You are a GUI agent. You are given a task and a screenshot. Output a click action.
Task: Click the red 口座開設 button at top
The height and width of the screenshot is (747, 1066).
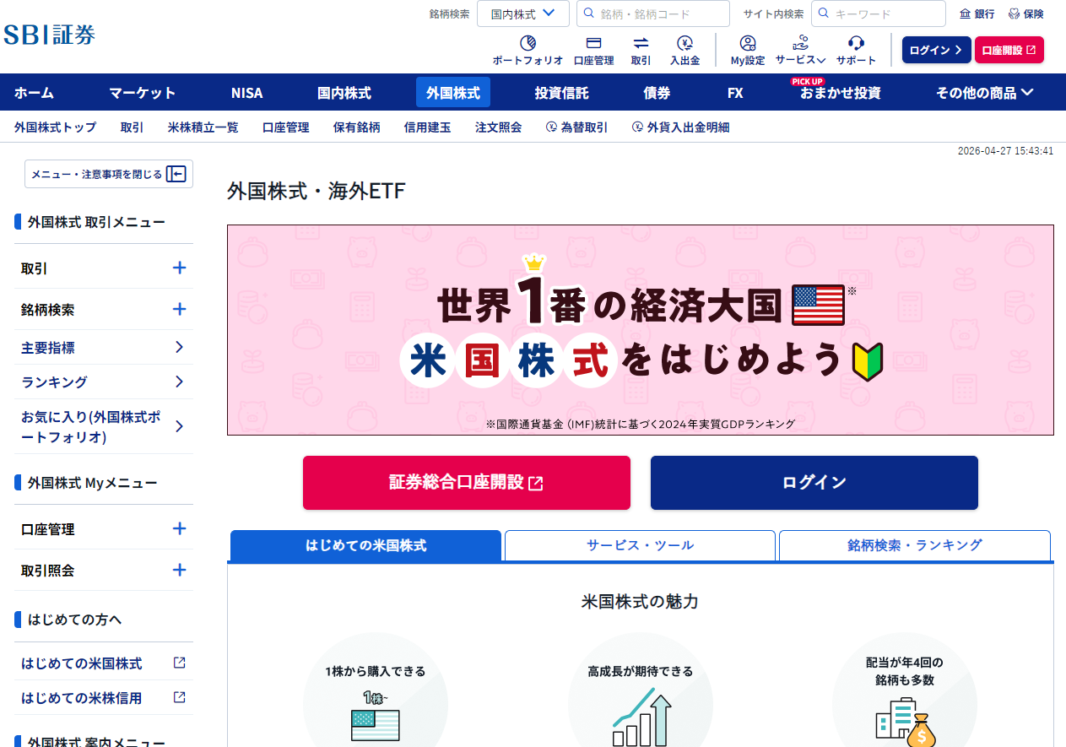click(1009, 50)
